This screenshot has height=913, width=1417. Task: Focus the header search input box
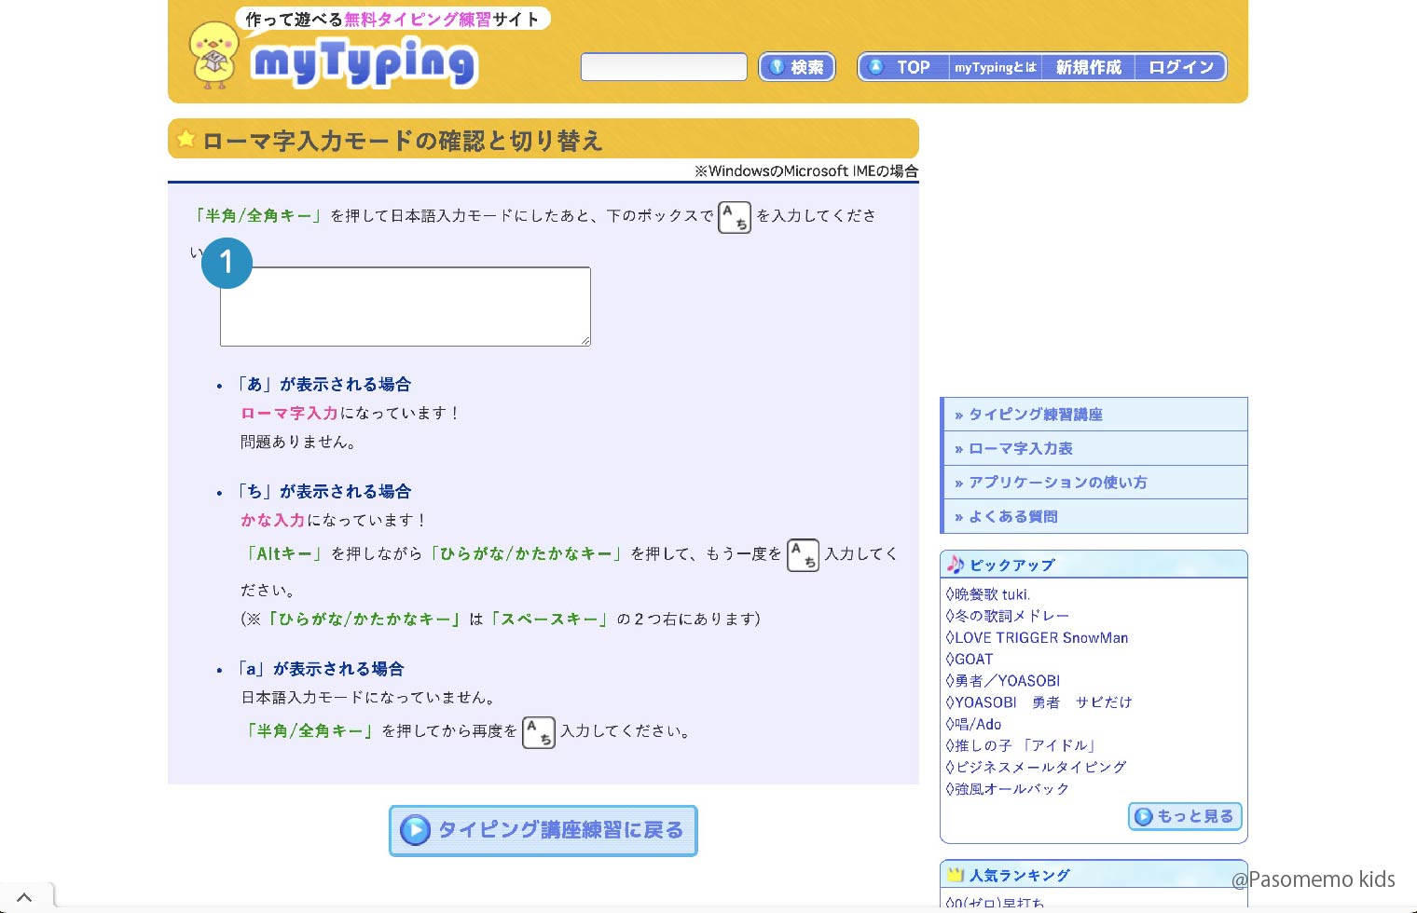click(x=664, y=67)
